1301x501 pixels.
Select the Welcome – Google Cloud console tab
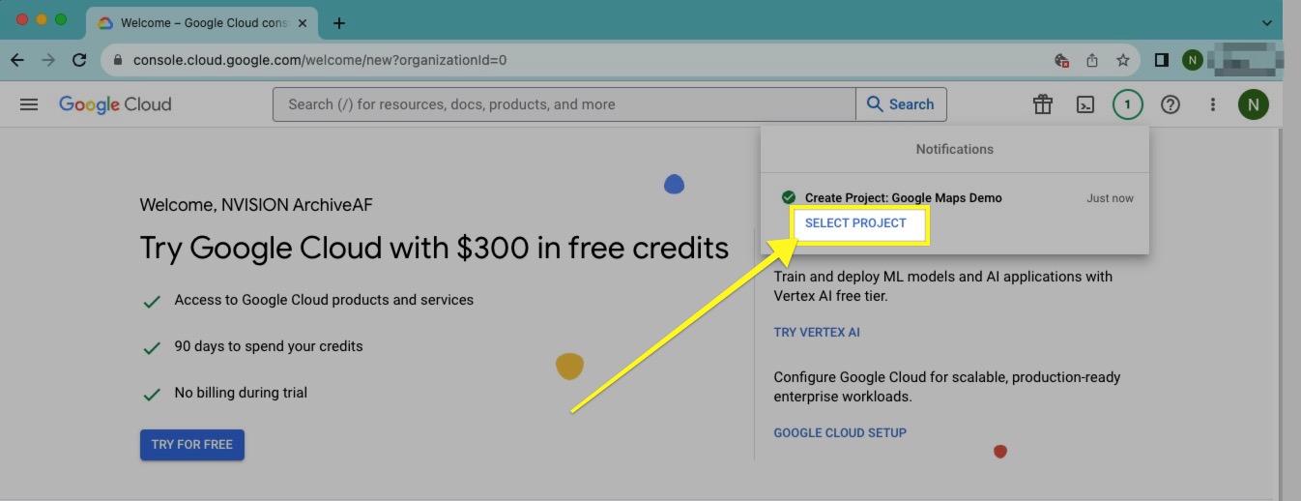204,23
